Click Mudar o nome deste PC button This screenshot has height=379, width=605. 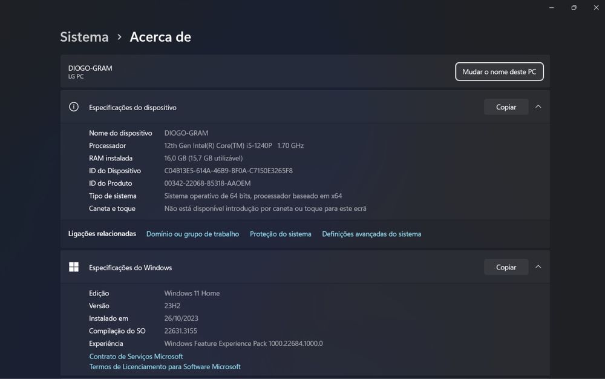tap(499, 72)
